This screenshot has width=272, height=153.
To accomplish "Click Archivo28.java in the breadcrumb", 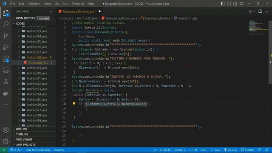I will click(x=87, y=18).
